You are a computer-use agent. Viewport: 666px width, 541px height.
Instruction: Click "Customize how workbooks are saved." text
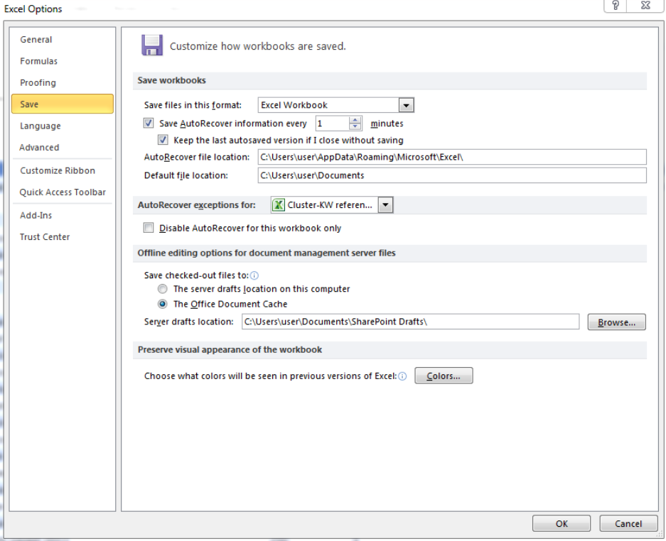pyautogui.click(x=258, y=46)
